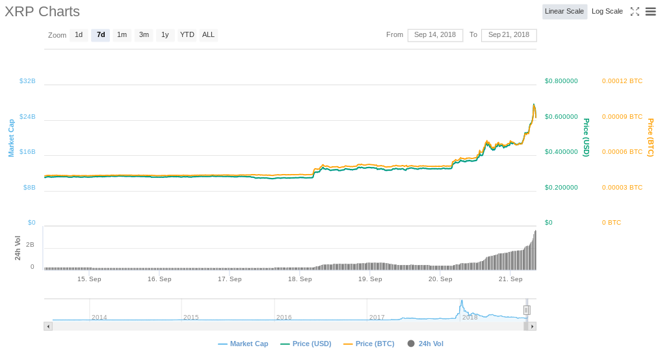Click the 0.00012 BTC label

pos(622,81)
